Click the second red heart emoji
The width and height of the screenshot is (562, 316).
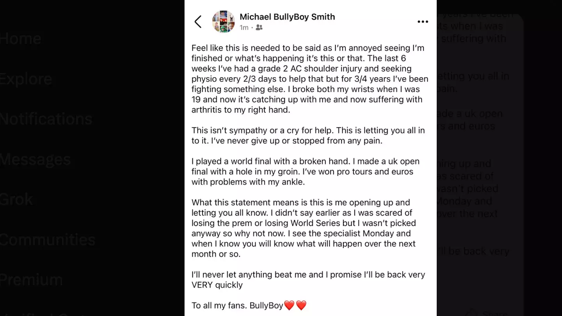301,305
